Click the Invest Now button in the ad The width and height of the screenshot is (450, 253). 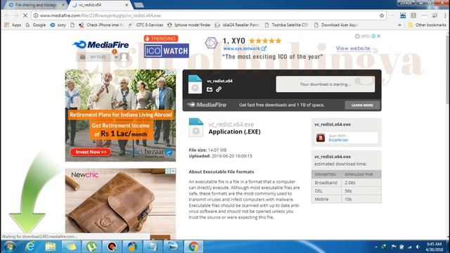click(x=91, y=152)
